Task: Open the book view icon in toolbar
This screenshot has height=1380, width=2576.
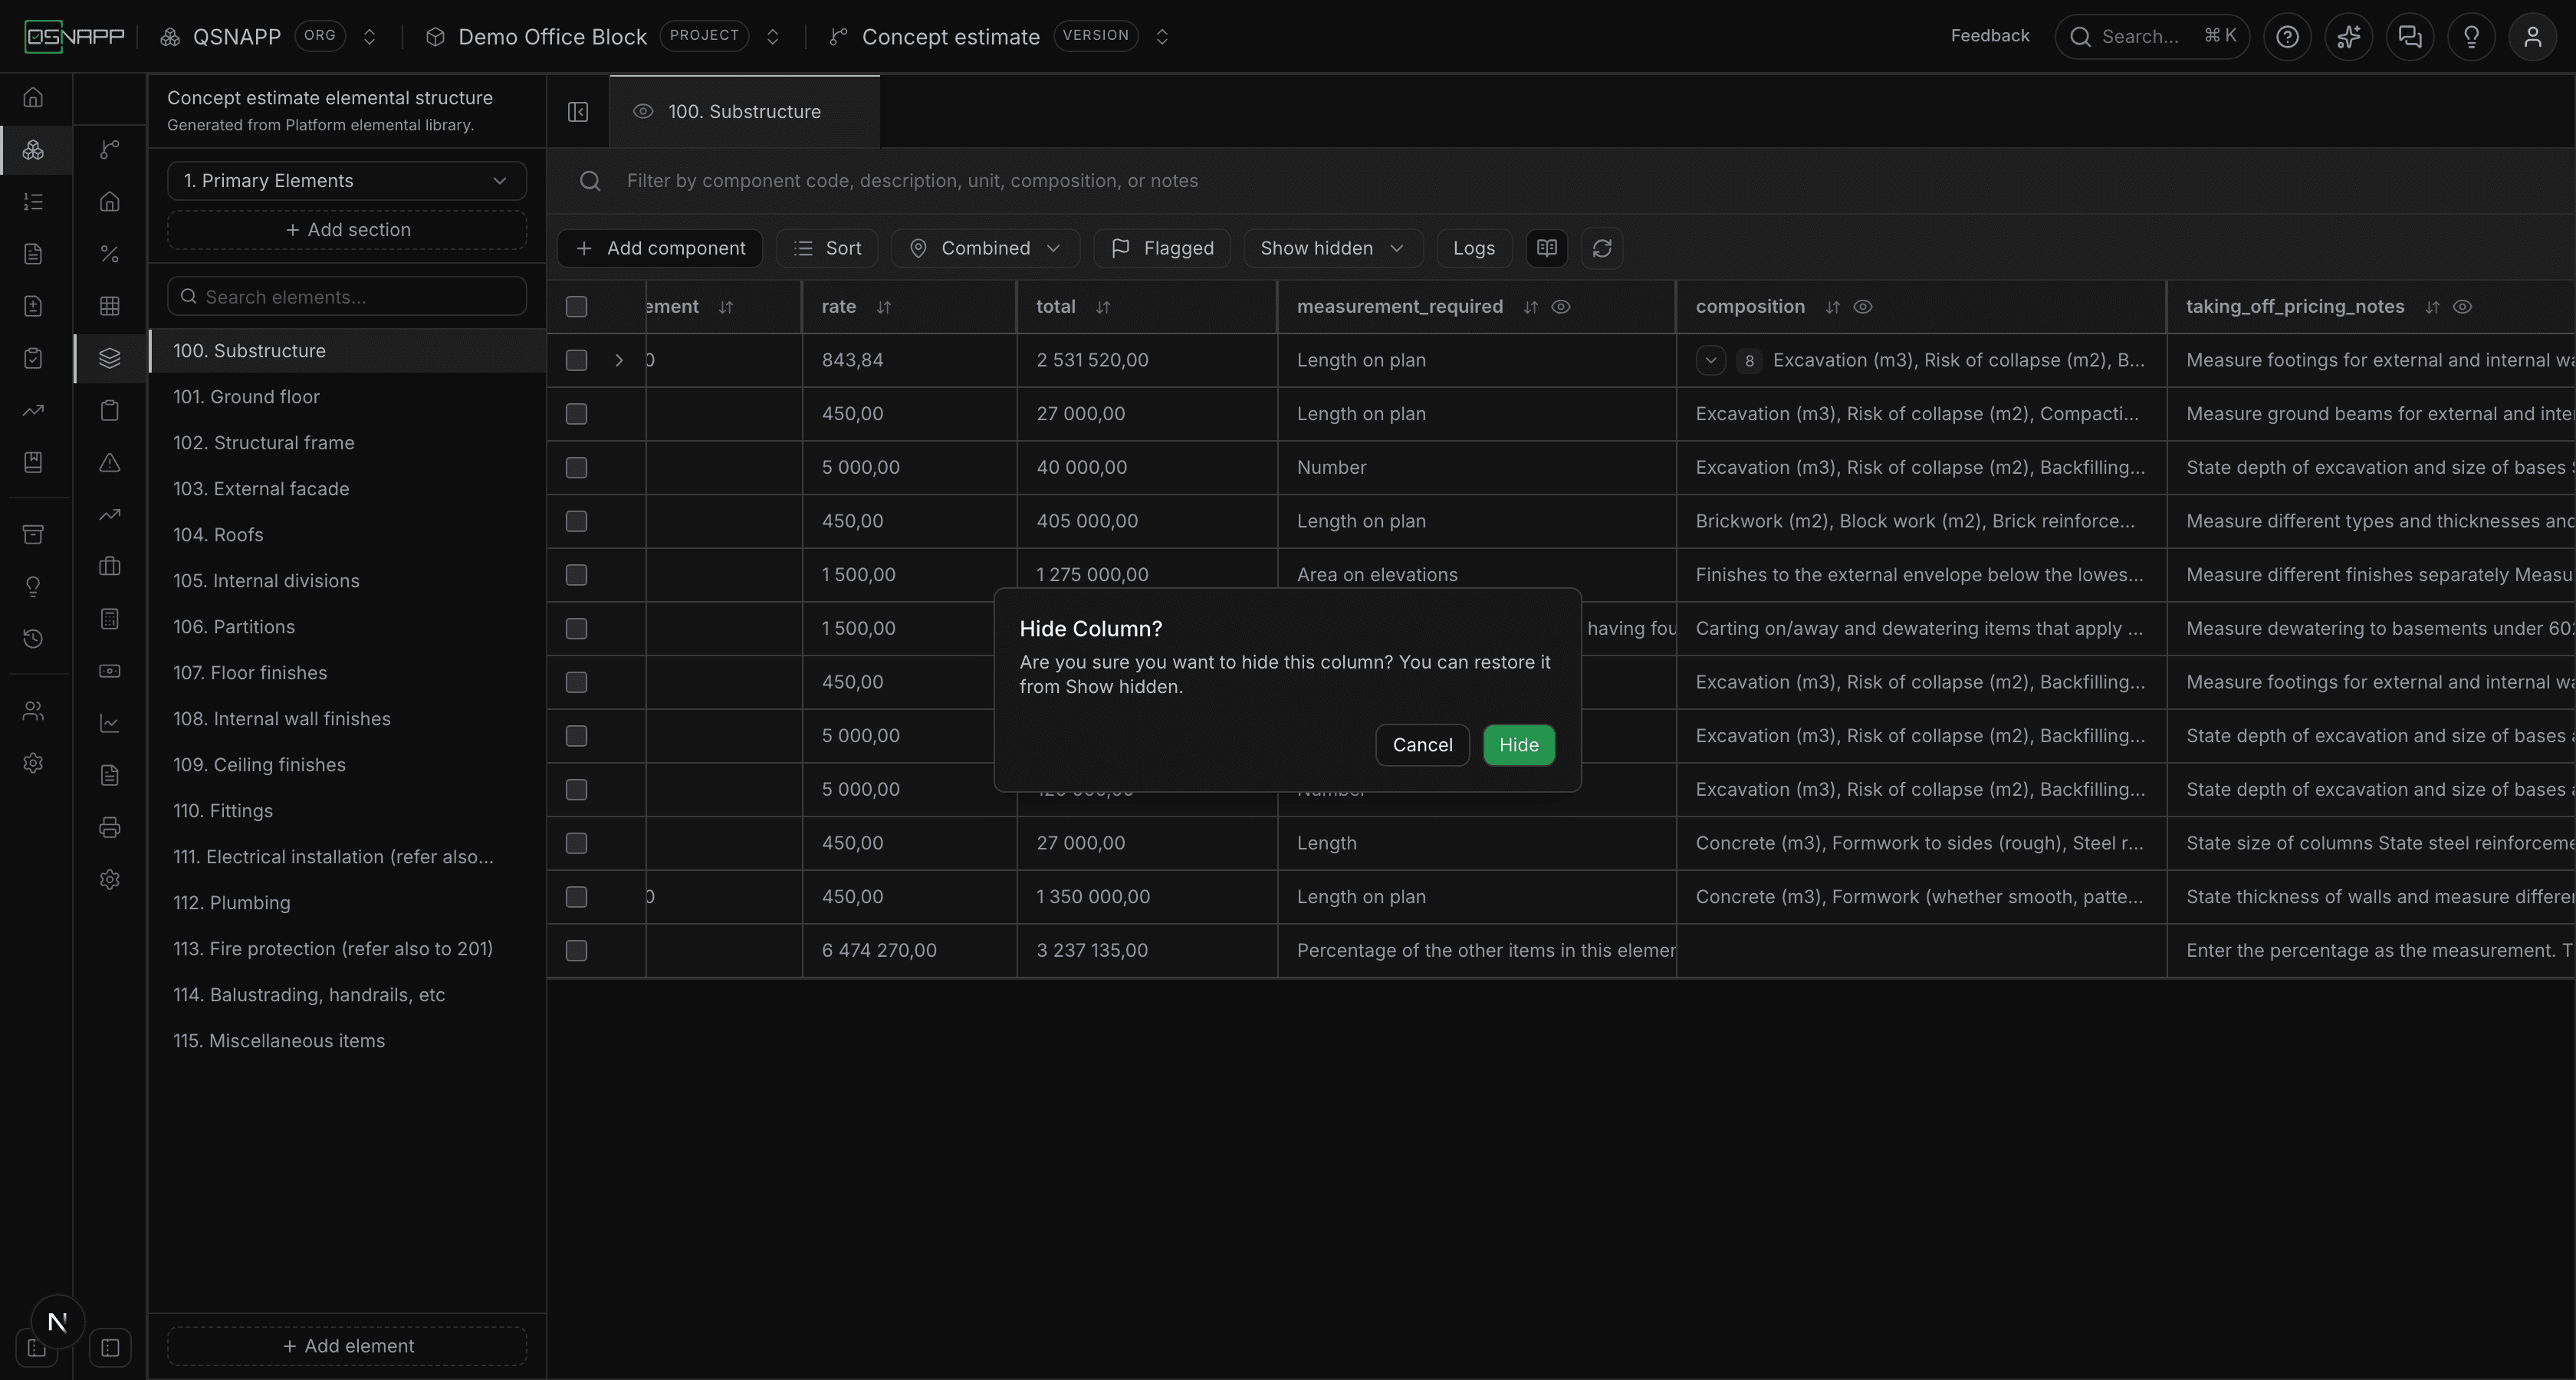Action: click(x=1546, y=248)
